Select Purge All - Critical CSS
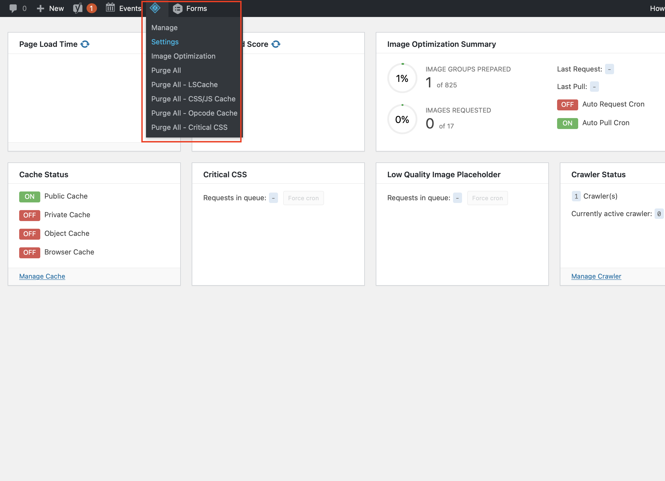 pyautogui.click(x=189, y=127)
